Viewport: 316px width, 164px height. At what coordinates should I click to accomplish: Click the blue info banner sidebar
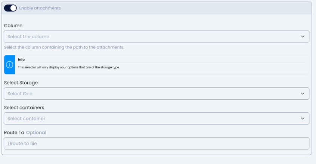(x=10, y=71)
